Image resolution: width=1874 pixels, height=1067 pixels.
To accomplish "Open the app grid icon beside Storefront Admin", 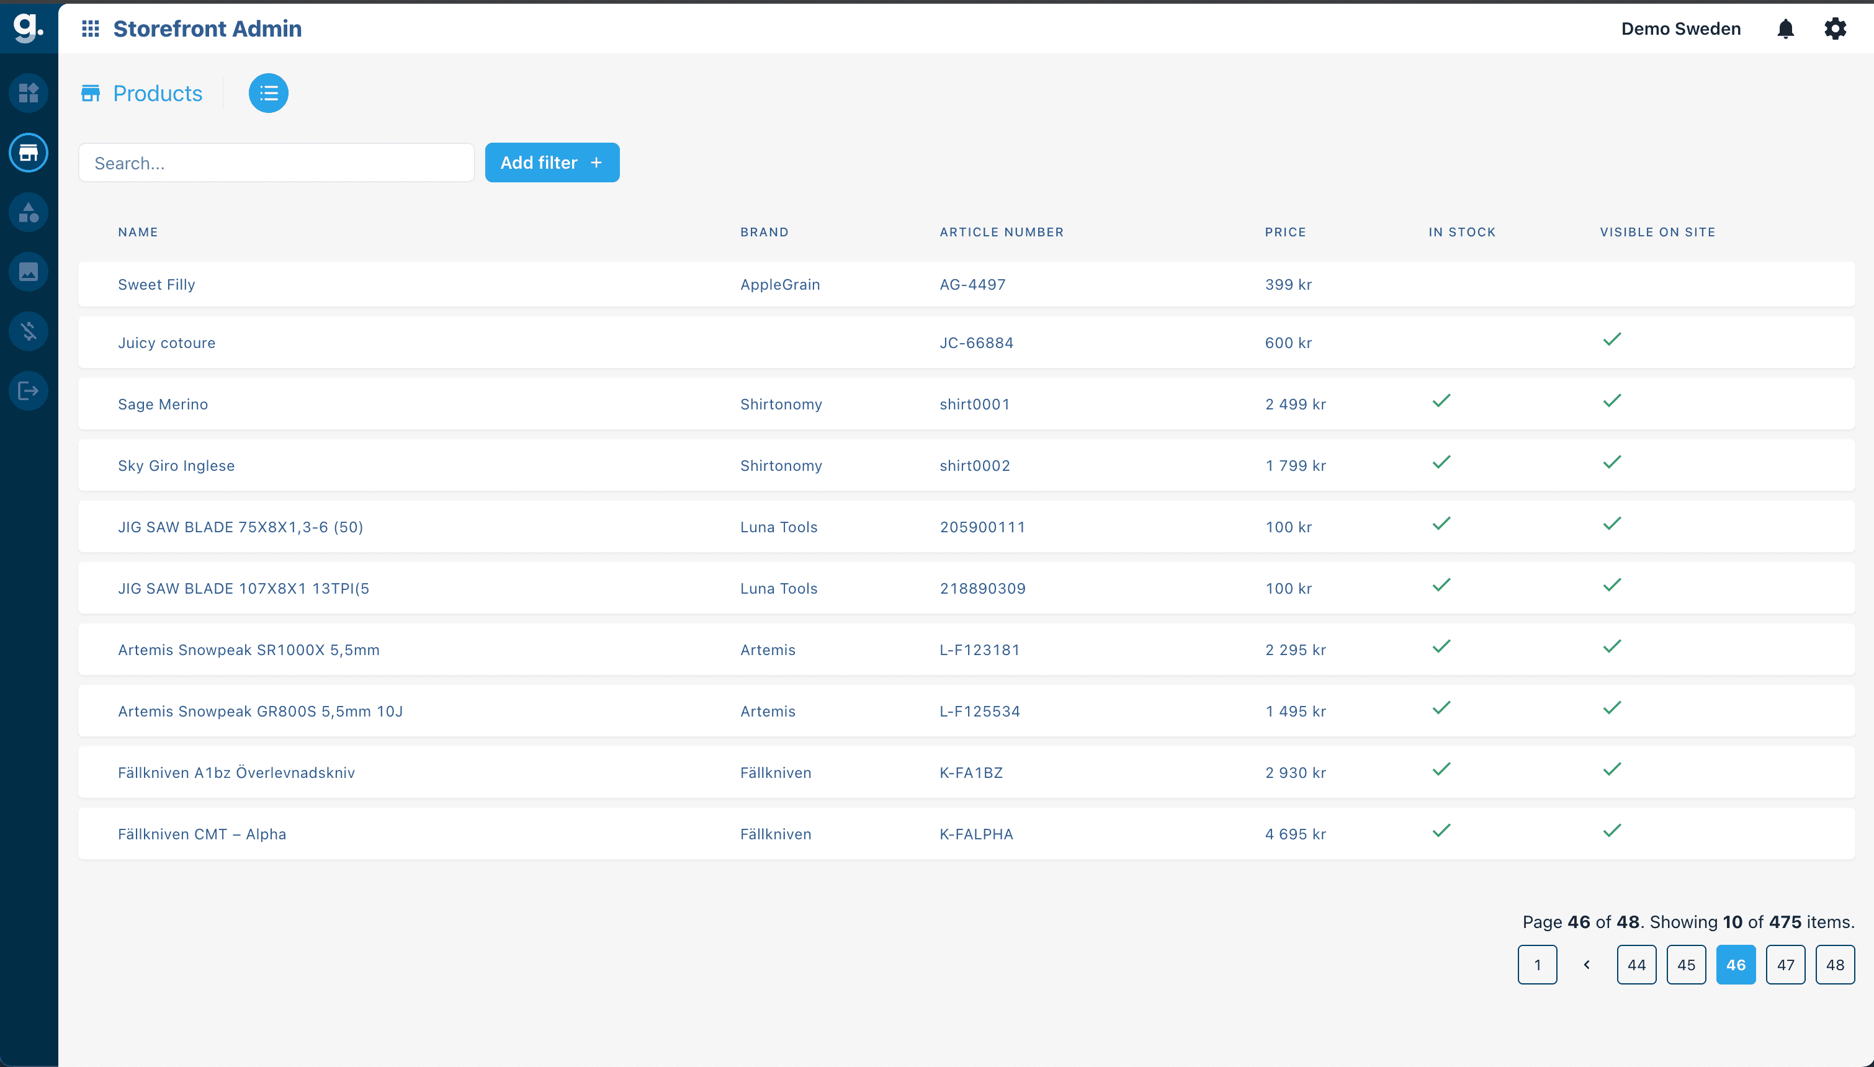I will coord(91,29).
